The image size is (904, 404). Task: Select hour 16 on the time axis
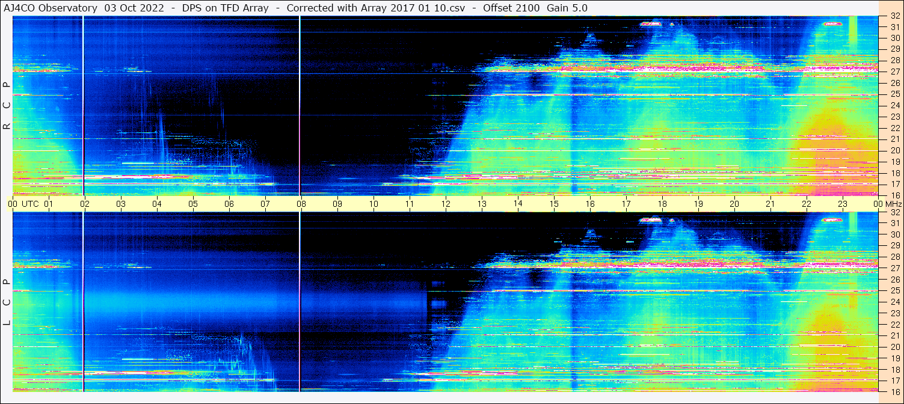point(590,204)
